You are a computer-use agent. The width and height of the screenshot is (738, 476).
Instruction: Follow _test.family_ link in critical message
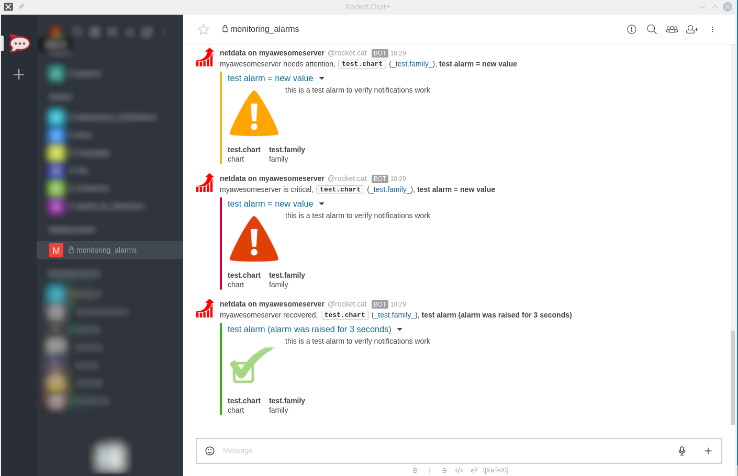pyautogui.click(x=390, y=189)
